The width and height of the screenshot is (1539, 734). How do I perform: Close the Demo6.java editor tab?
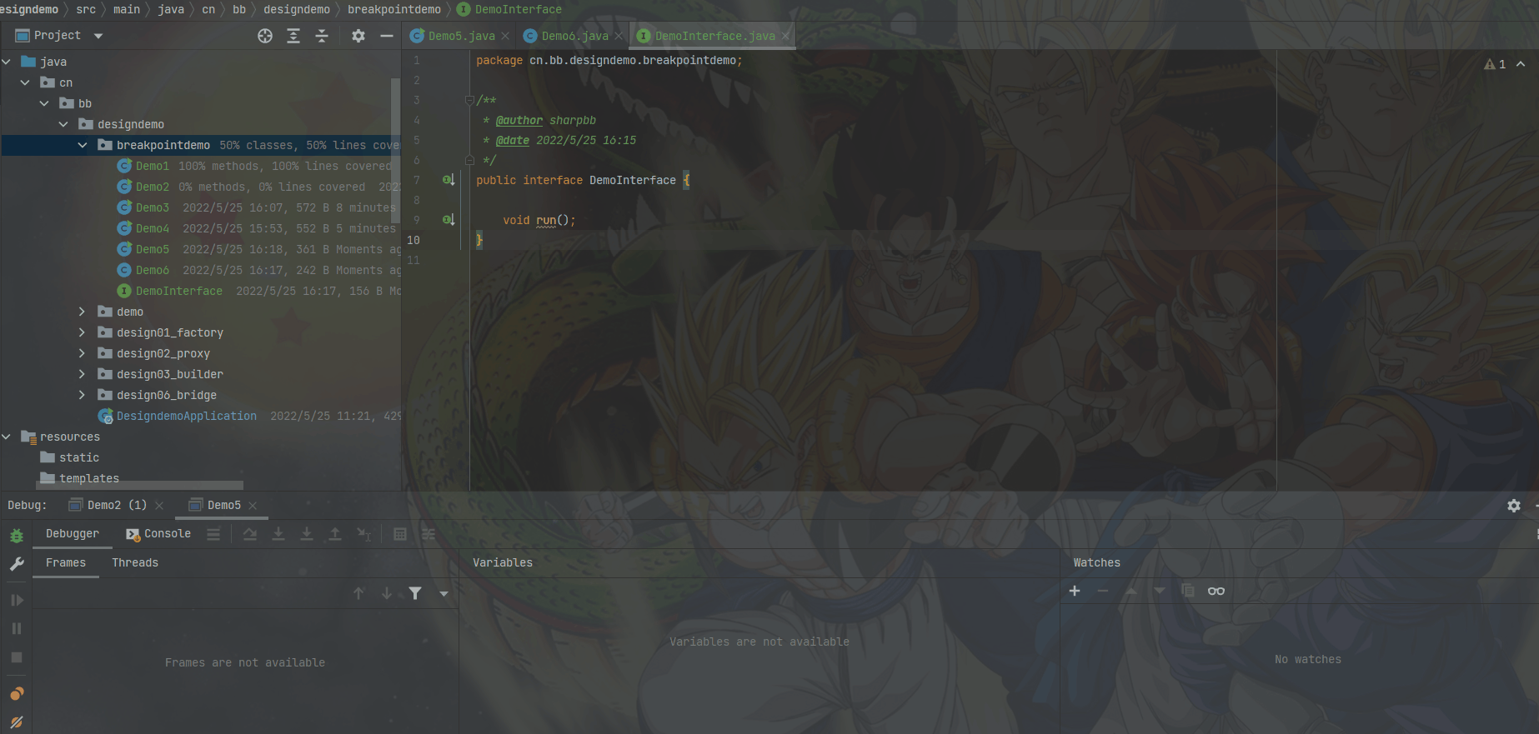coord(619,36)
